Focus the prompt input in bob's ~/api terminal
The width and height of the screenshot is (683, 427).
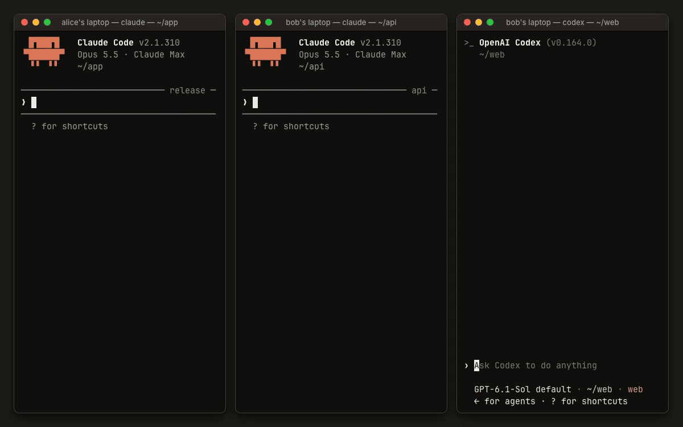point(340,102)
